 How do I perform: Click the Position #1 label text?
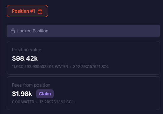tap(23, 11)
